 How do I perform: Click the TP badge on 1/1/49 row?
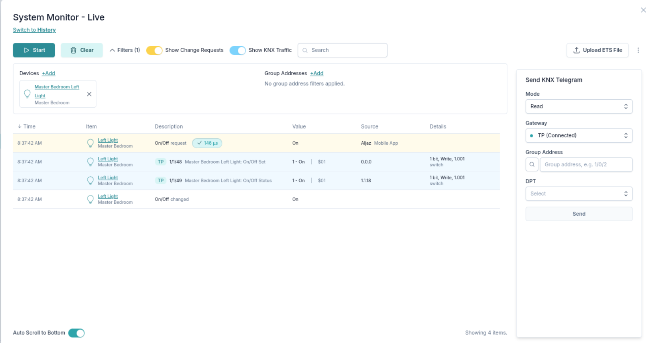(x=160, y=181)
